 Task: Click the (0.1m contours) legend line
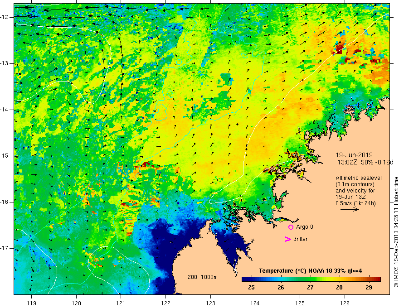pos(355,184)
